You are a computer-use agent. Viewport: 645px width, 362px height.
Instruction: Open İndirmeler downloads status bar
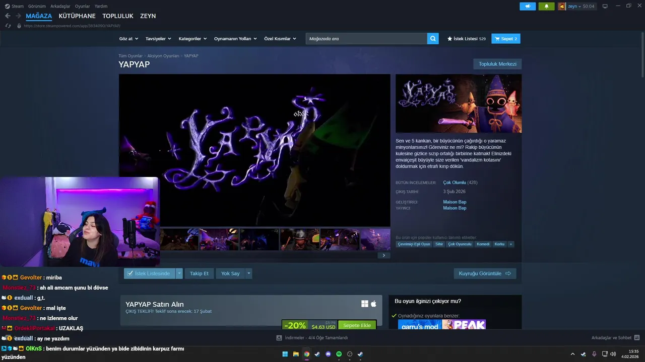pos(312,338)
